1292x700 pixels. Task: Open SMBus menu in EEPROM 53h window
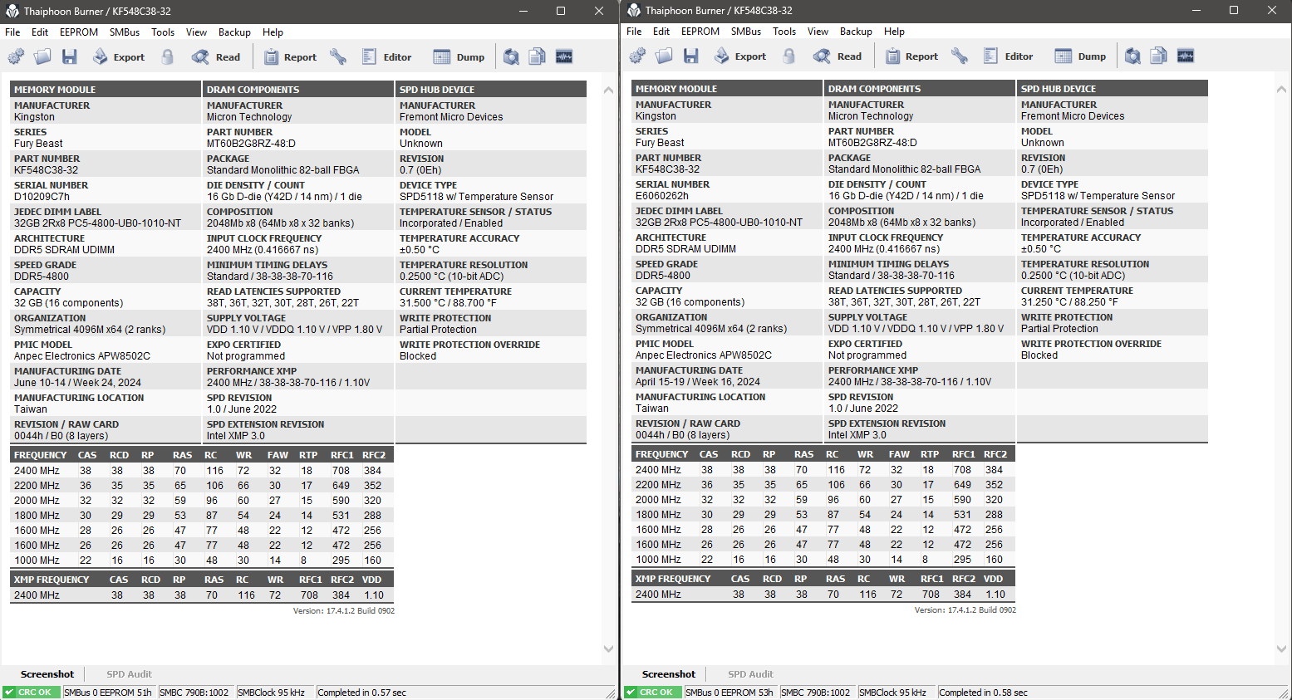click(746, 32)
